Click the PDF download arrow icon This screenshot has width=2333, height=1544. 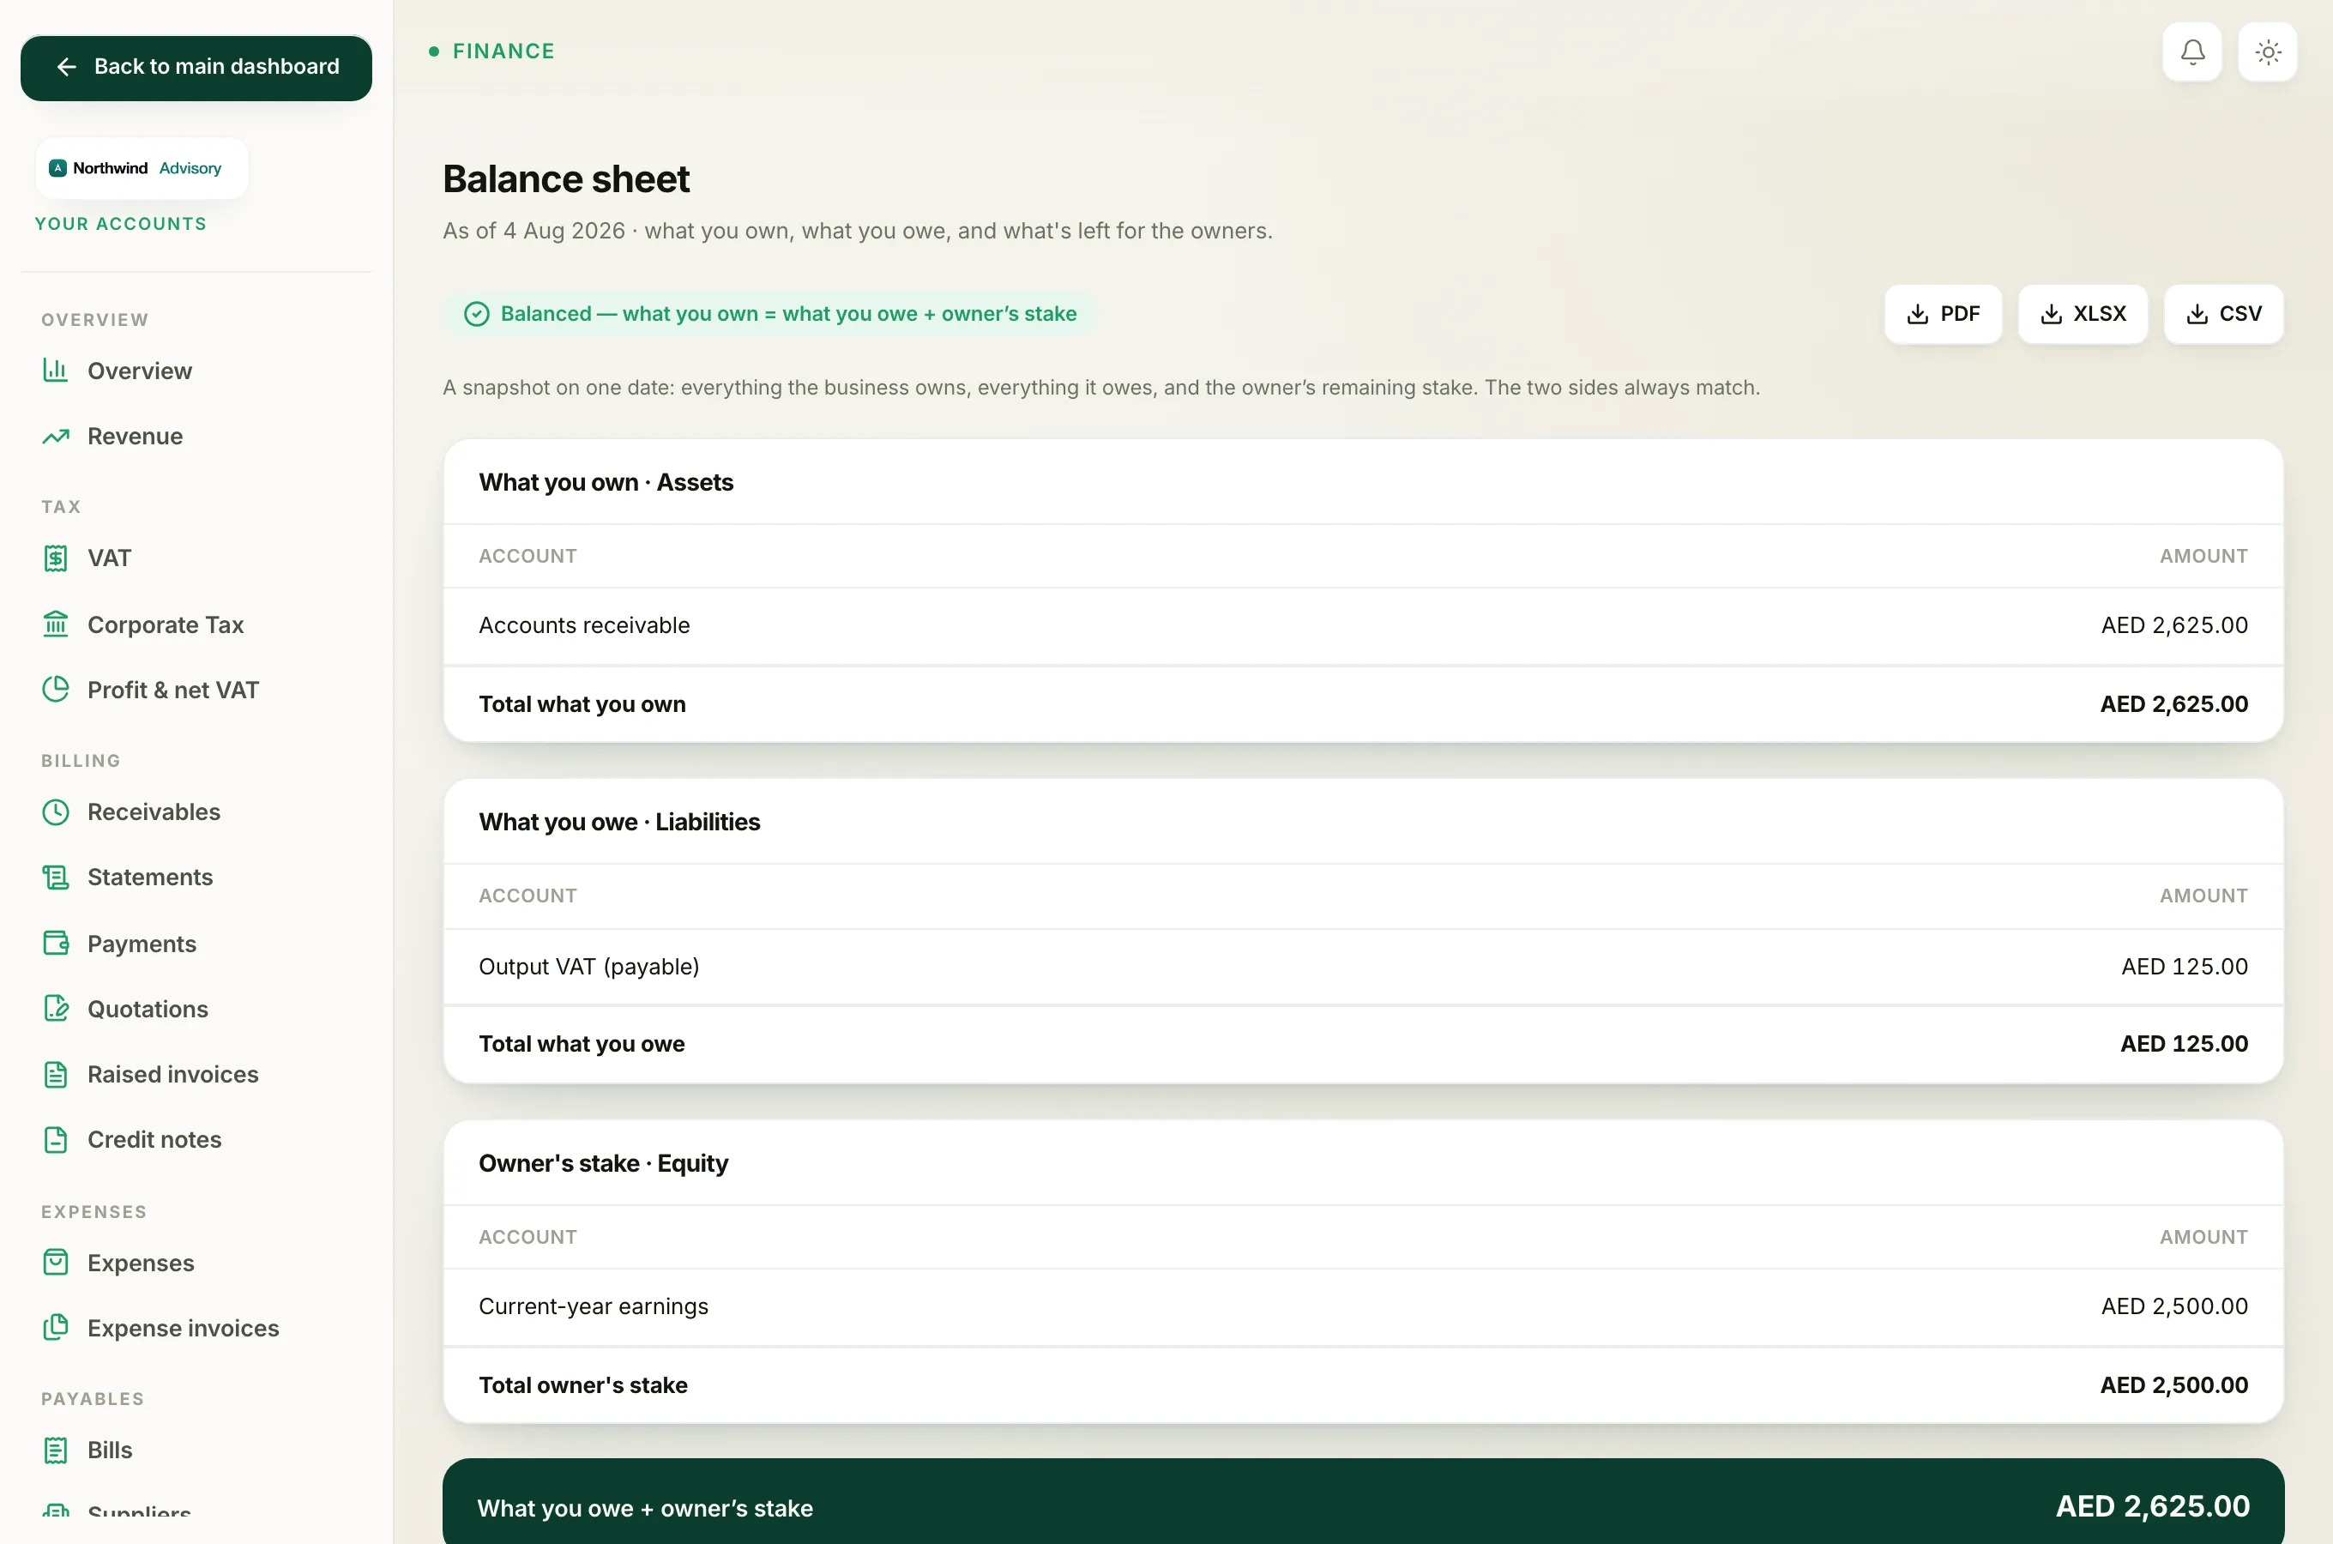1917,314
